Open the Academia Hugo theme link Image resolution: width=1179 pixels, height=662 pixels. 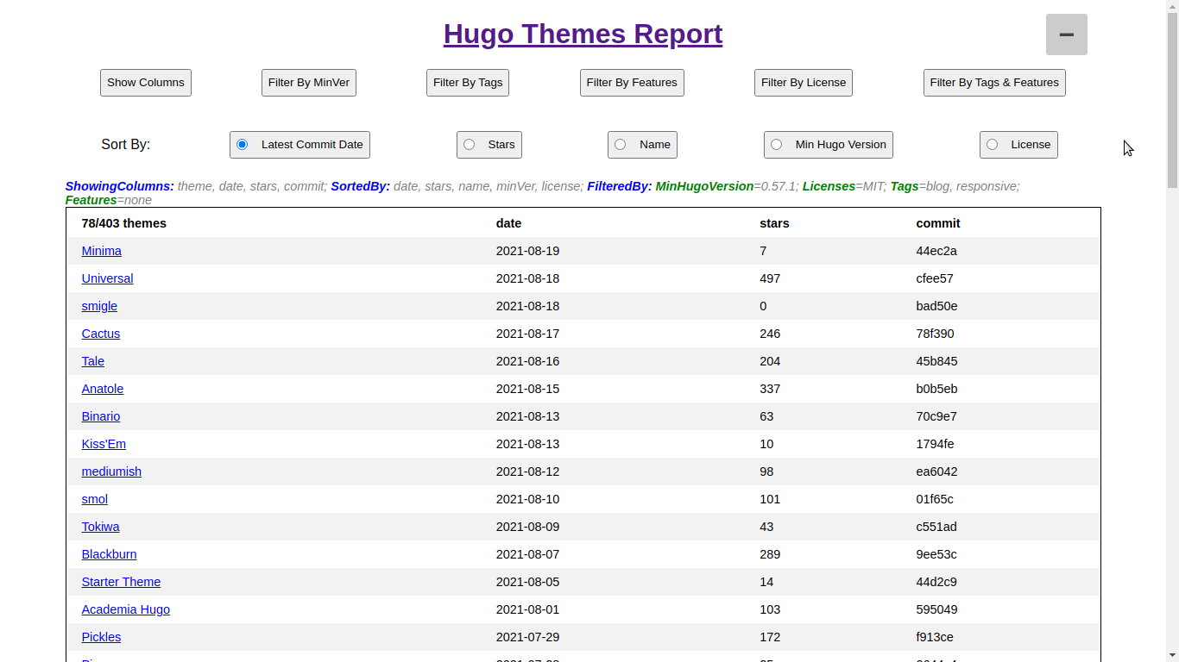125,609
